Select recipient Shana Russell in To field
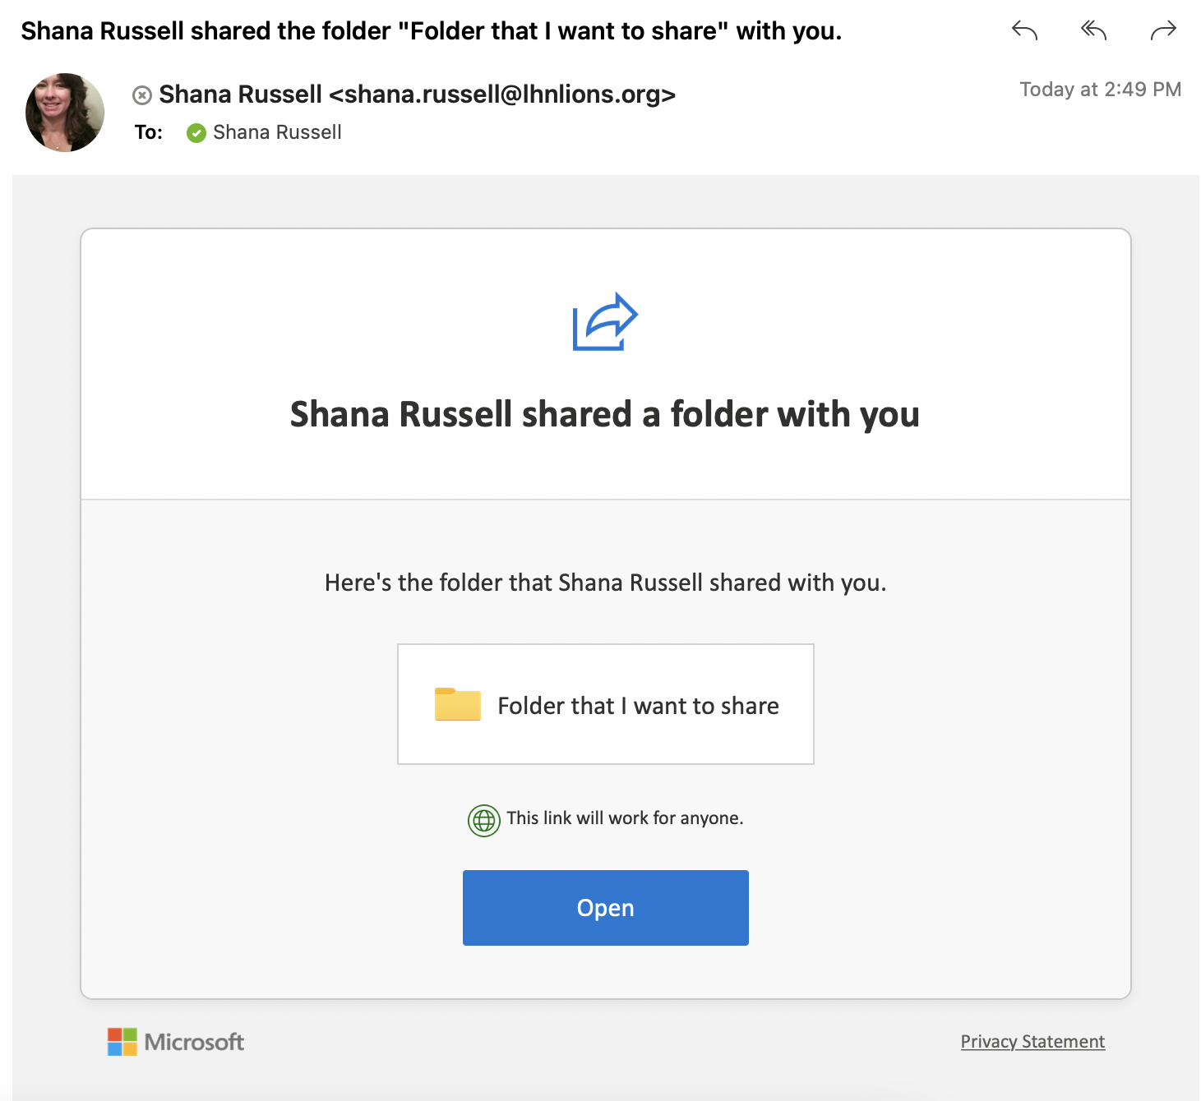This screenshot has width=1201, height=1101. tap(277, 132)
